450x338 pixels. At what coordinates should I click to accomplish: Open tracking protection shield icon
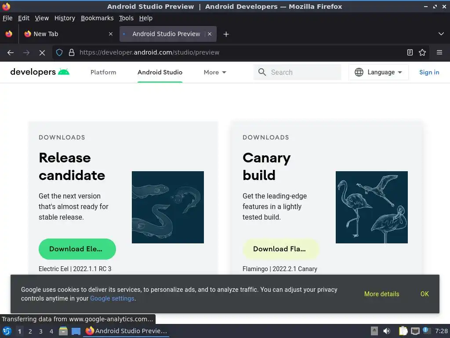pyautogui.click(x=59, y=53)
